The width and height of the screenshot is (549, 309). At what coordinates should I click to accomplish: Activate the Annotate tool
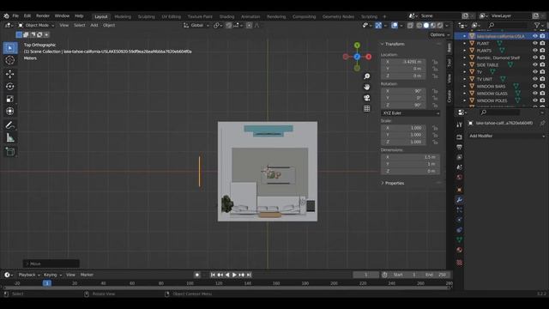click(x=10, y=125)
